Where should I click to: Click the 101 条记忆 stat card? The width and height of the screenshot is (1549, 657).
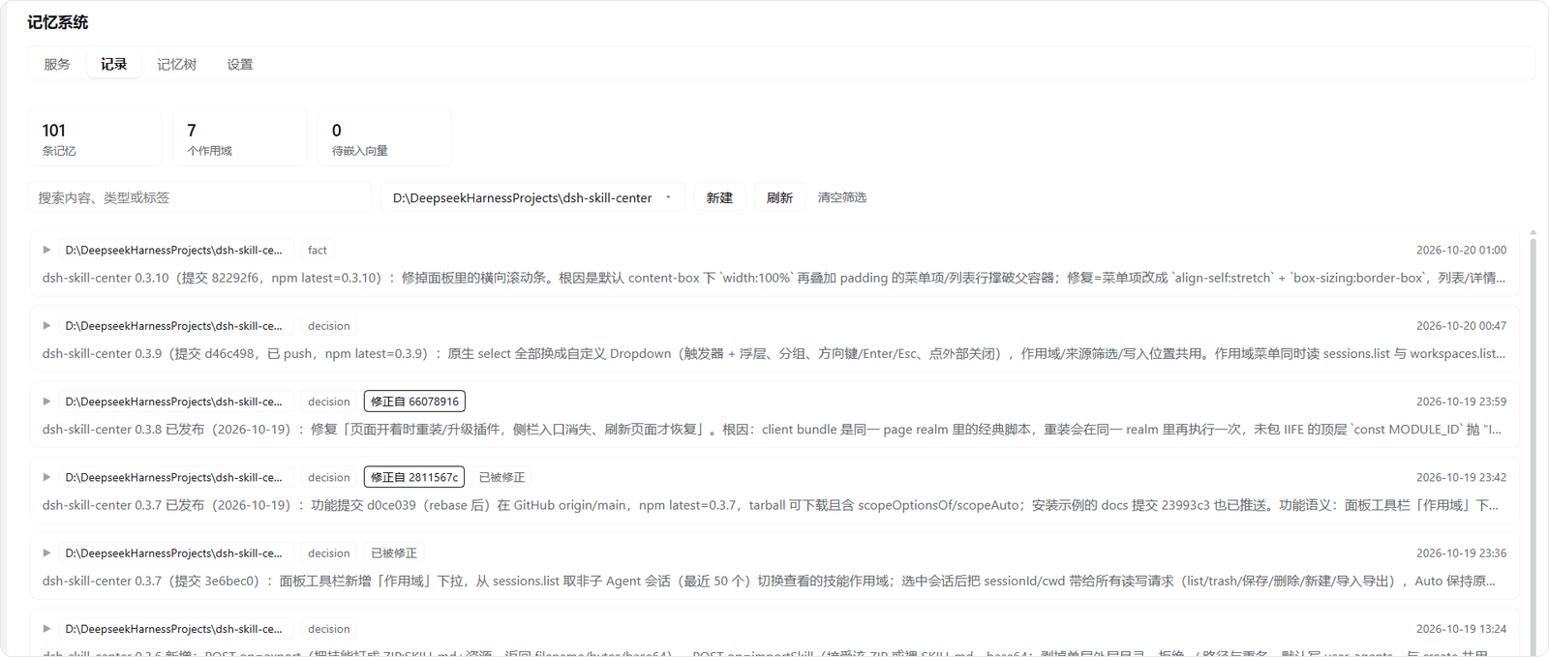(x=95, y=137)
